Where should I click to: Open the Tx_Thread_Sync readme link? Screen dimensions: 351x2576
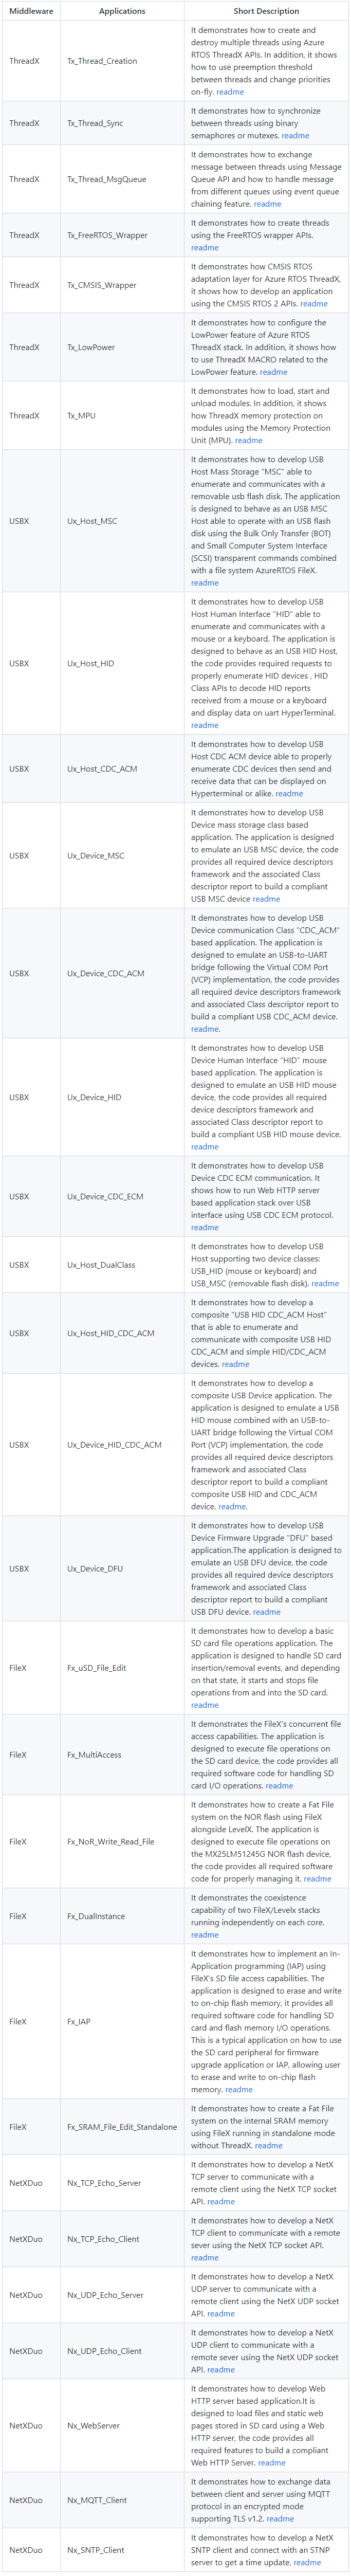pyautogui.click(x=295, y=135)
